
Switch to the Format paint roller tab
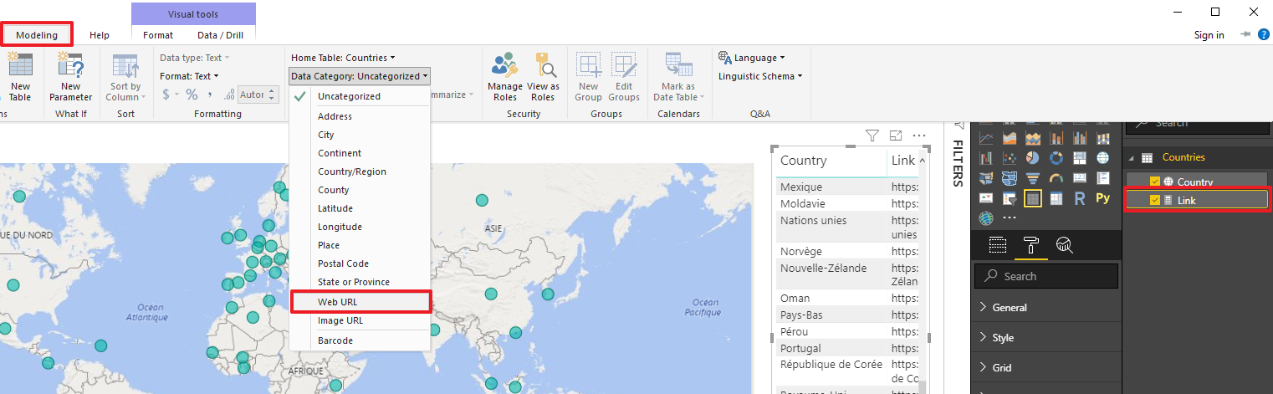pyautogui.click(x=1031, y=245)
